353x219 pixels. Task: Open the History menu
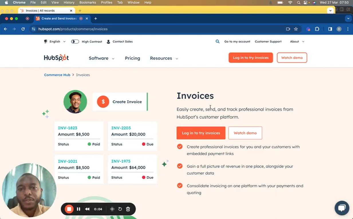tap(69, 3)
